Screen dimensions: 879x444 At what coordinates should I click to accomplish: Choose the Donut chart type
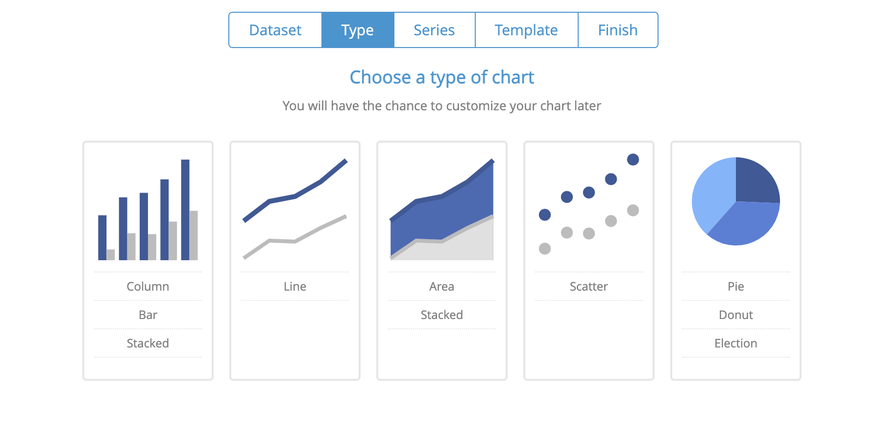coord(735,315)
